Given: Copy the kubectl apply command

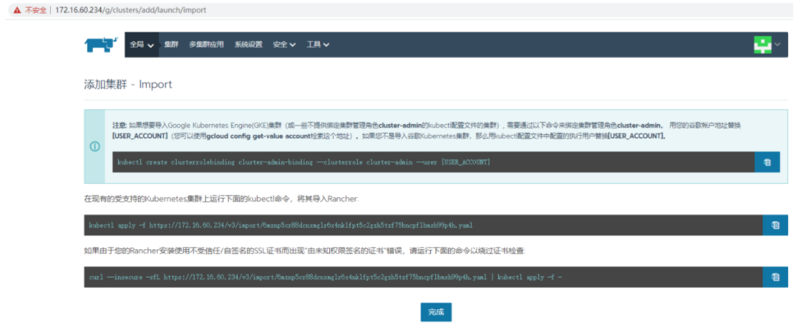Looking at the screenshot, I should 775,225.
